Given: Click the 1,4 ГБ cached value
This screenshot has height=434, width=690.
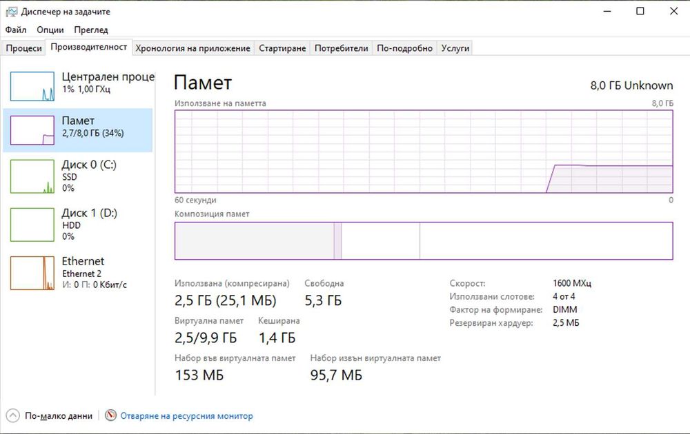Looking at the screenshot, I should click(x=277, y=338).
